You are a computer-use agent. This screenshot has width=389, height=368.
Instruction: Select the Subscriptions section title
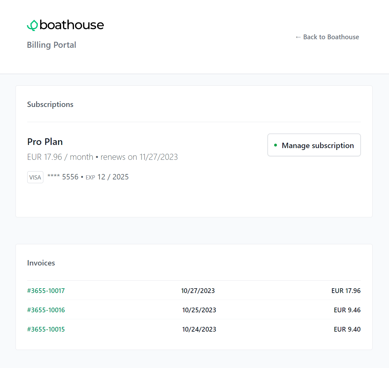pyautogui.click(x=50, y=104)
